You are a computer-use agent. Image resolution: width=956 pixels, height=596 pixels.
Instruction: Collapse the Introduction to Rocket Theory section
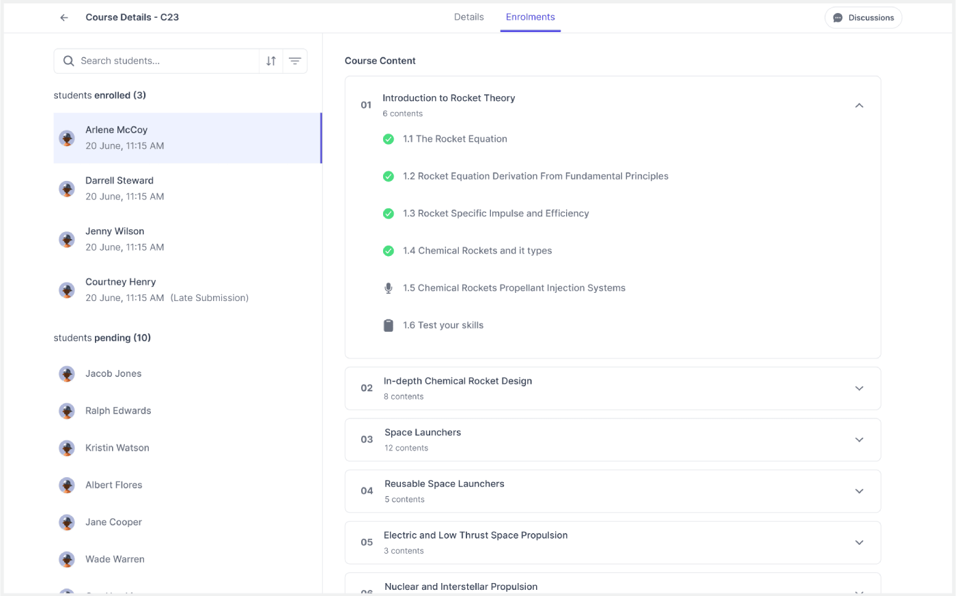(x=859, y=106)
